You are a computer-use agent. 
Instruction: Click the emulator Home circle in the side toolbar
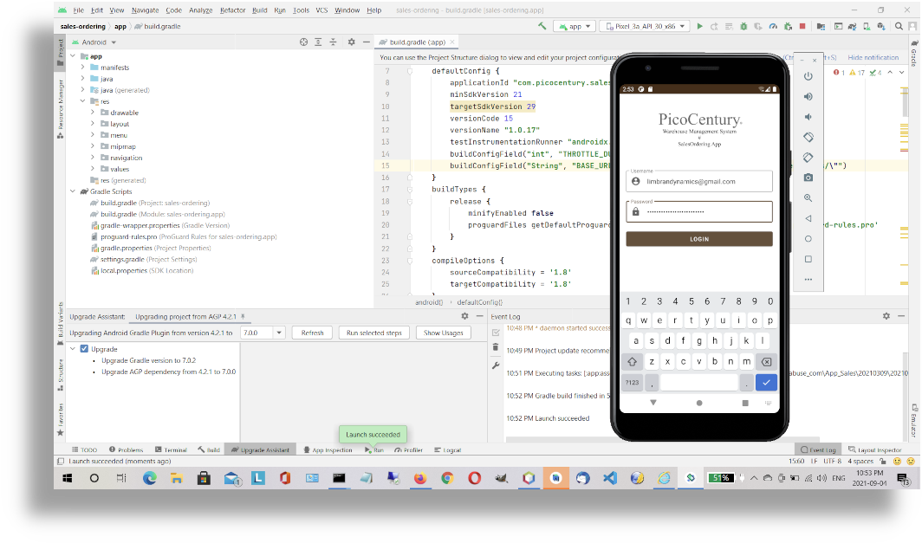click(808, 239)
